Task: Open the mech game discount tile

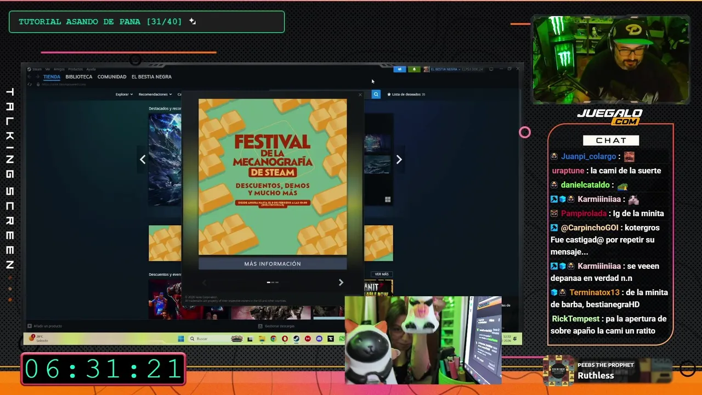Action: tap(271, 312)
